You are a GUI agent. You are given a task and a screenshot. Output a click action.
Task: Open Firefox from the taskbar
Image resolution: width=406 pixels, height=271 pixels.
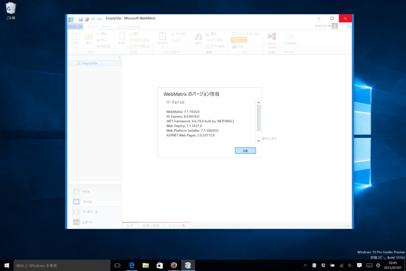(x=174, y=265)
